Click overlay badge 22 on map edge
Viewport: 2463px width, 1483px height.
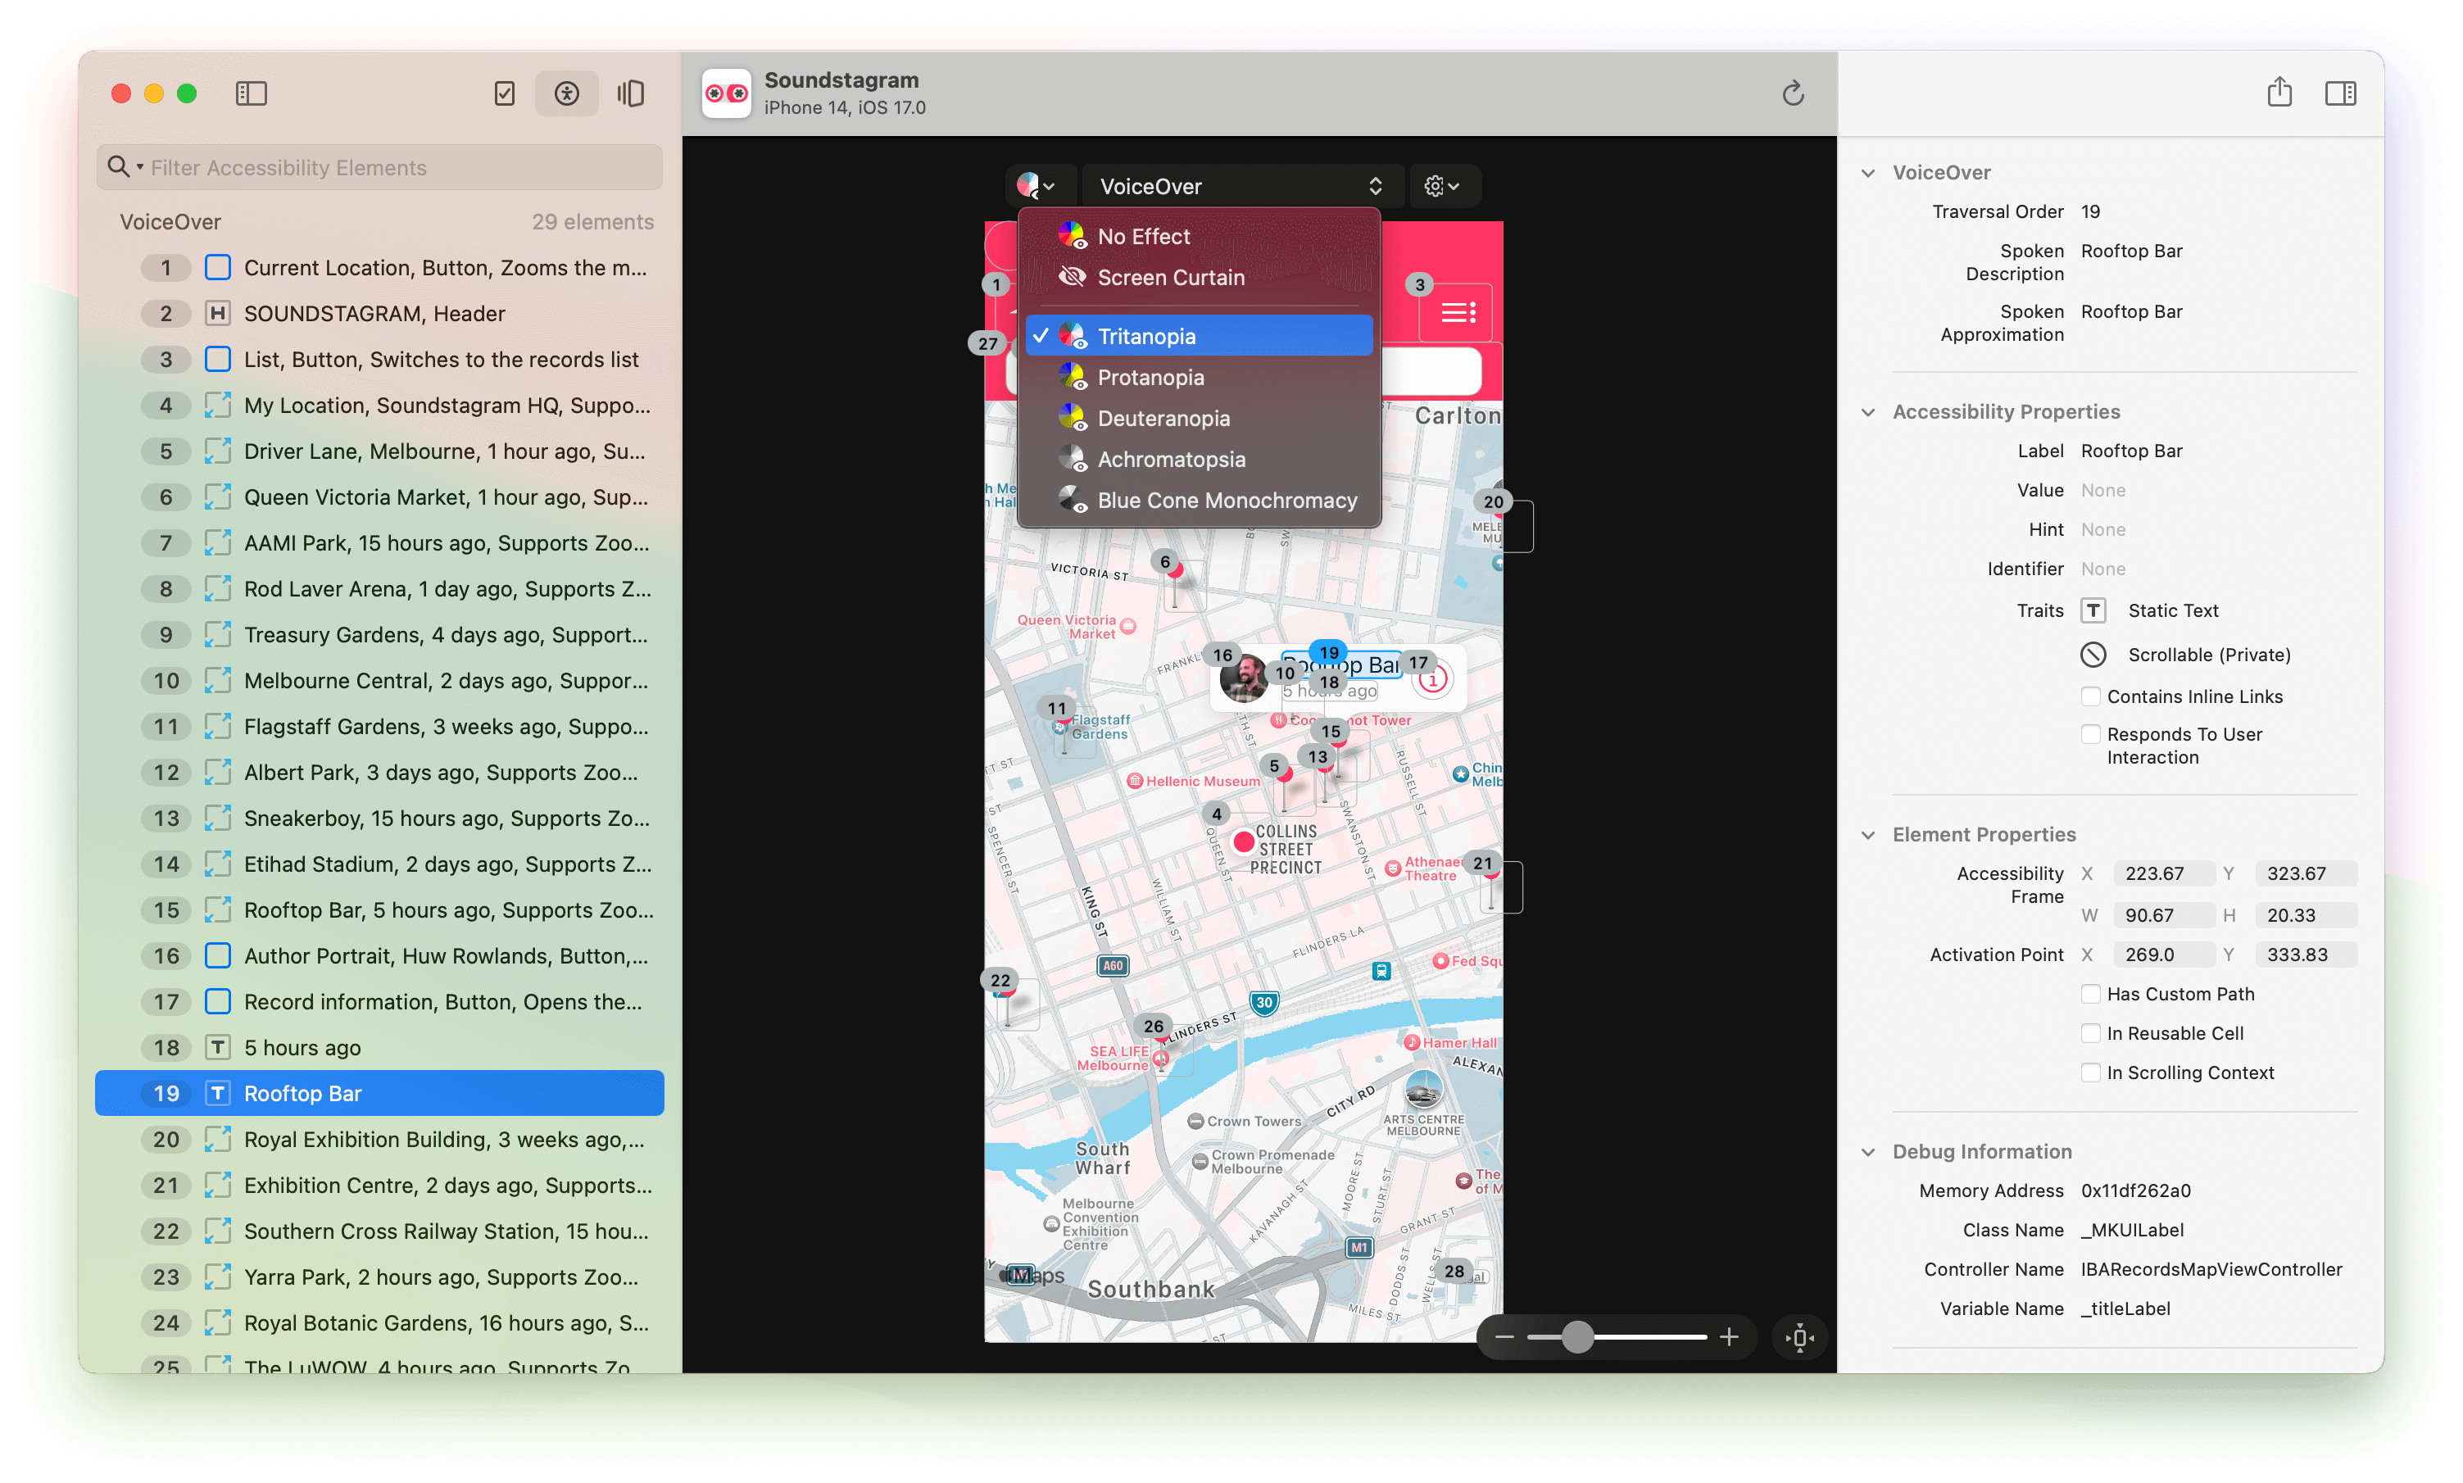(1000, 981)
